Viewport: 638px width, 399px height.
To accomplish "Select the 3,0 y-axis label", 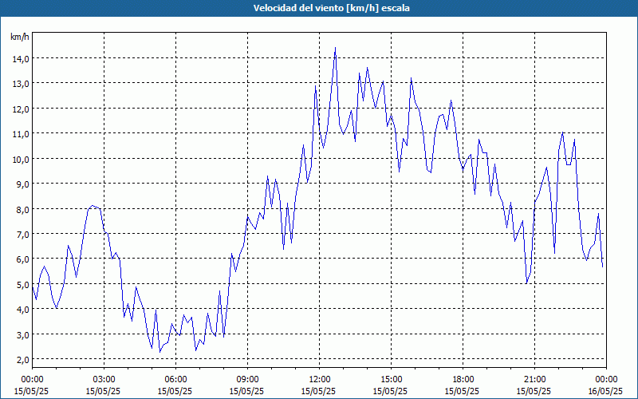I will pos(22,334).
